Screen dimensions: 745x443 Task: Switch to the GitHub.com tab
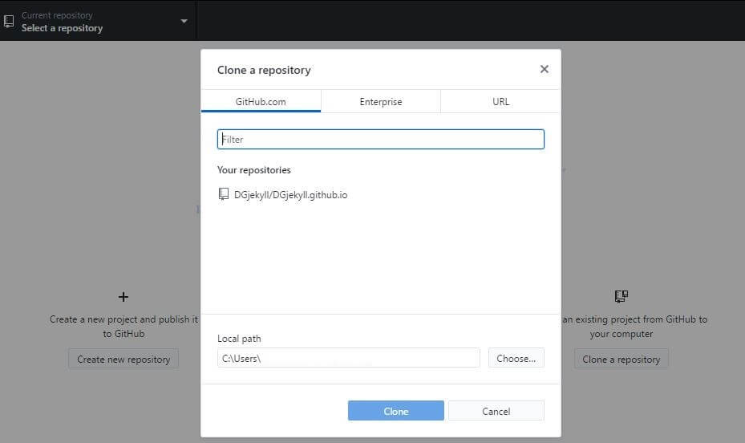pyautogui.click(x=261, y=101)
